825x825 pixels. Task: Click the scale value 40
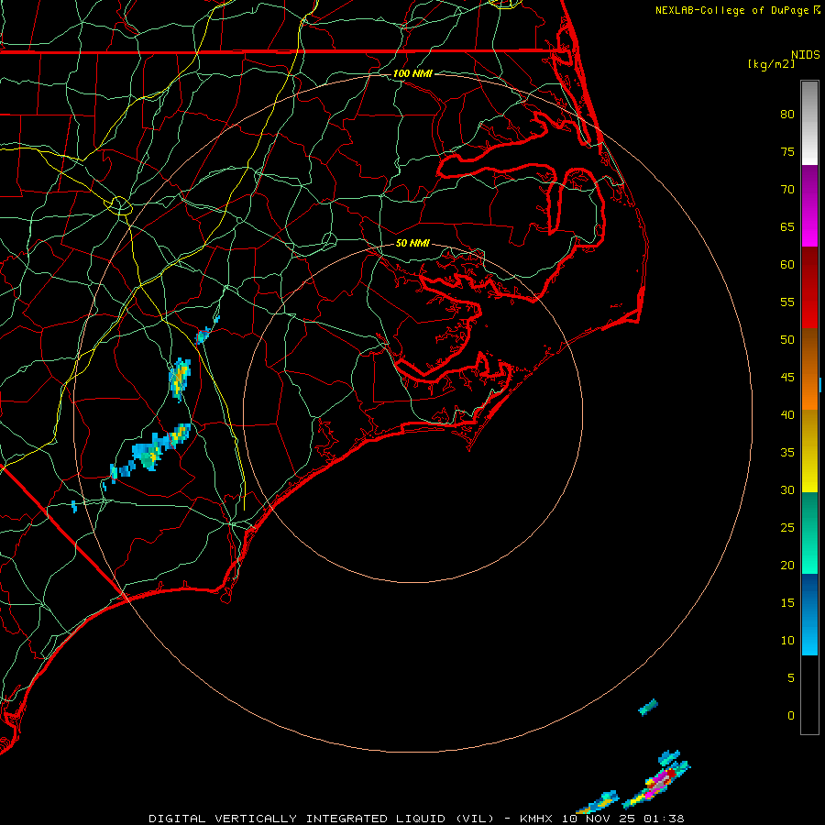point(787,415)
